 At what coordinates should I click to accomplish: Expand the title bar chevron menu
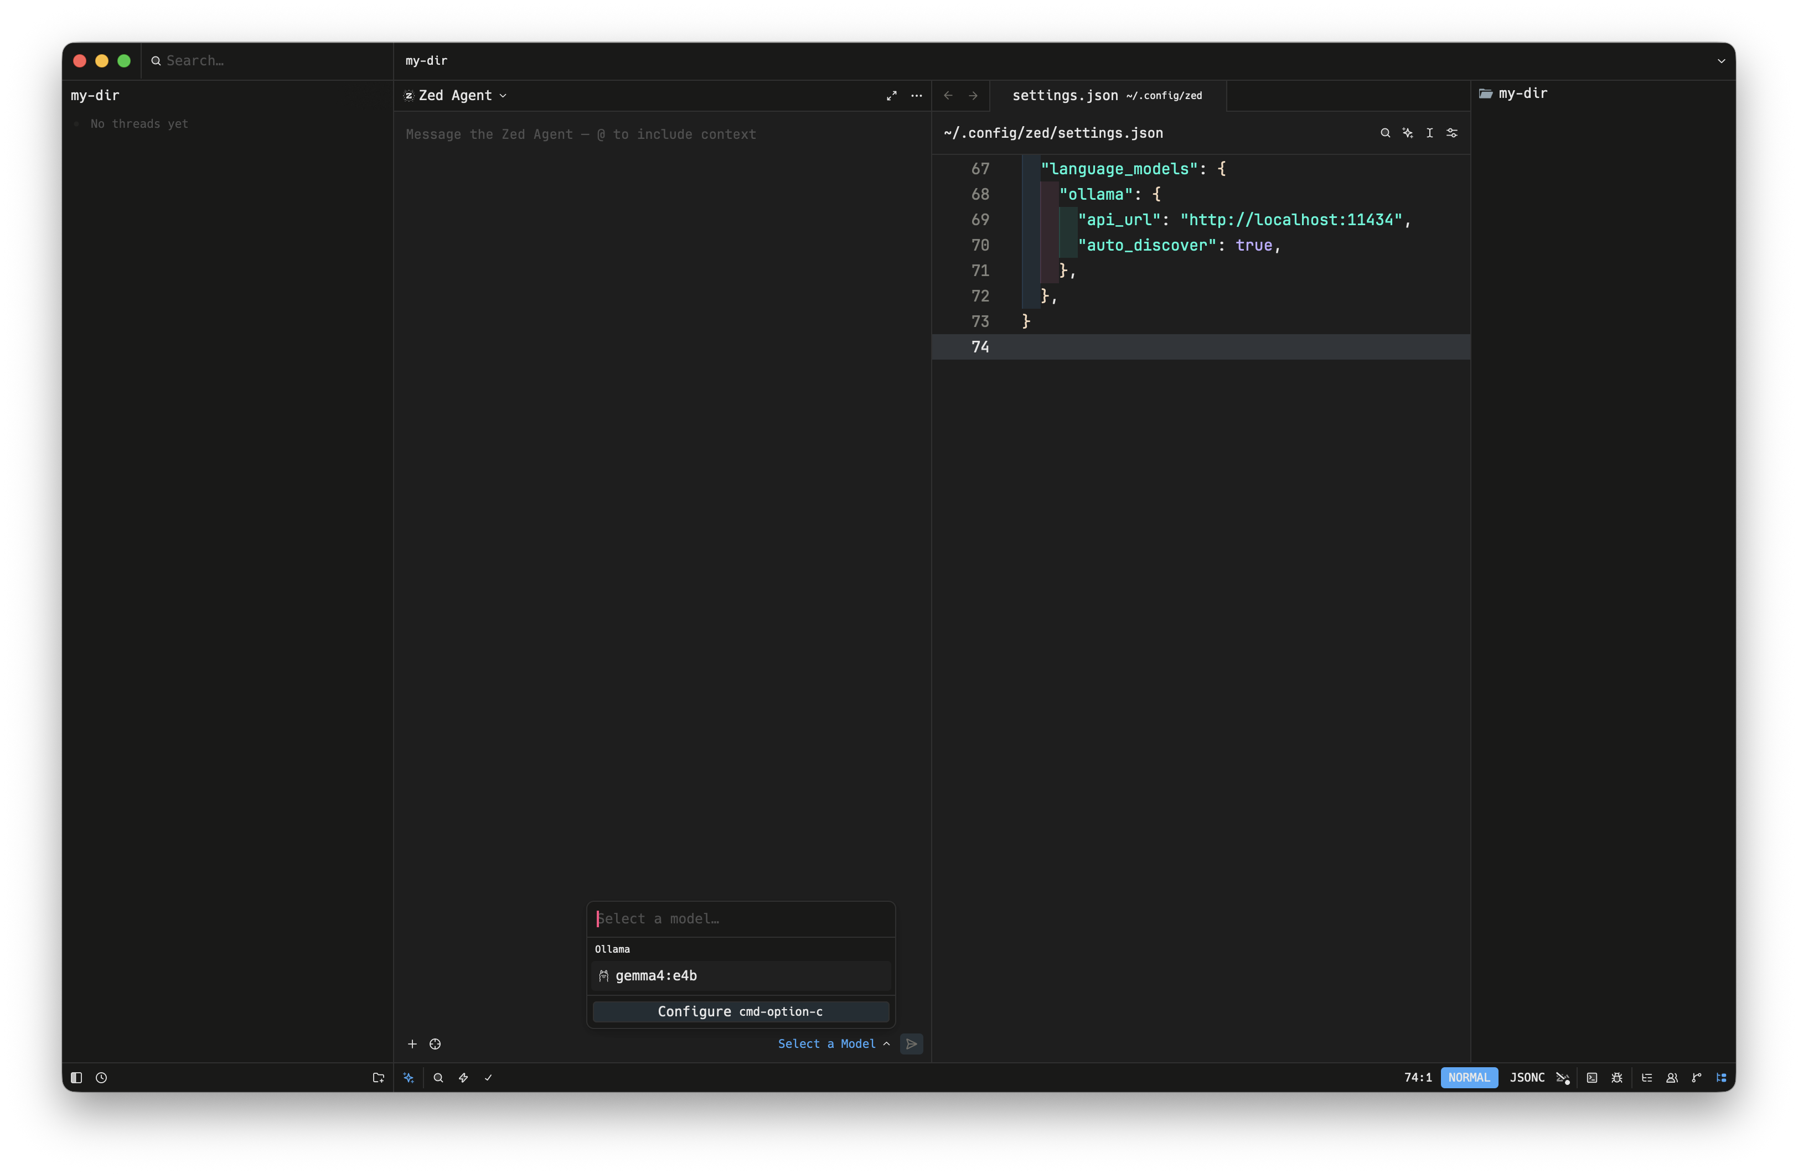pyautogui.click(x=1721, y=61)
